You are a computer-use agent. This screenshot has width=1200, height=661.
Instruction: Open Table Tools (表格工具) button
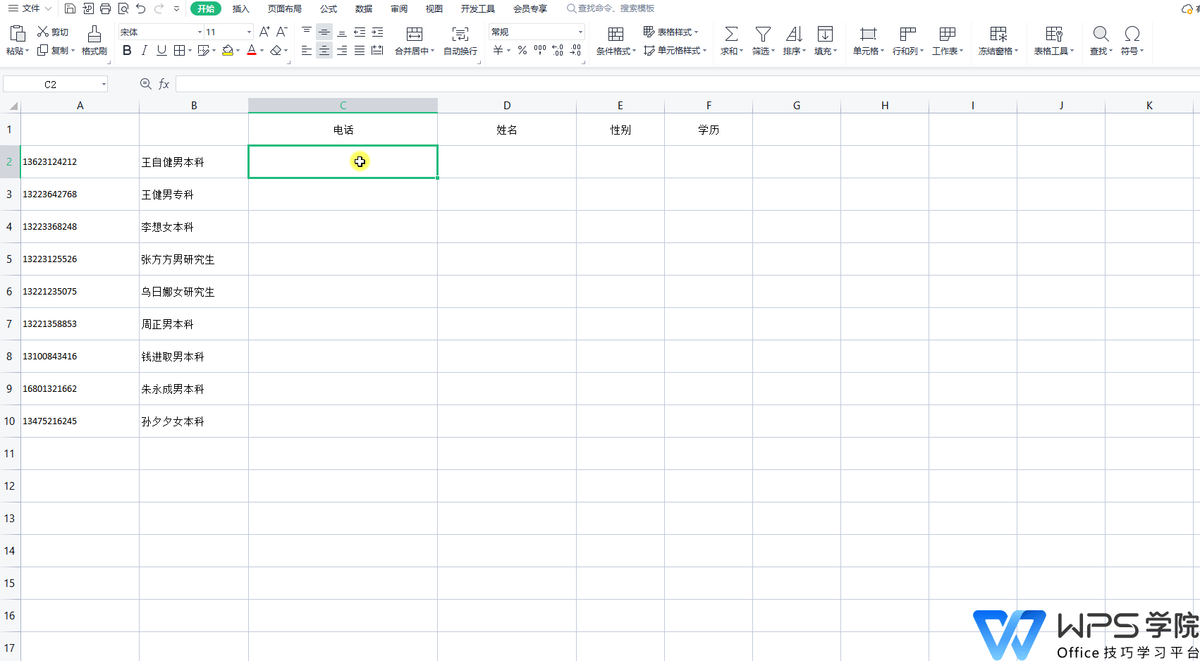tap(1054, 41)
